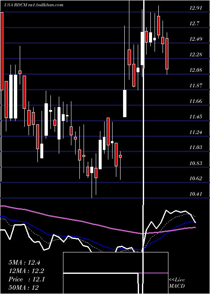
Task: Click the 10.62 price axis label
Action: point(196,178)
